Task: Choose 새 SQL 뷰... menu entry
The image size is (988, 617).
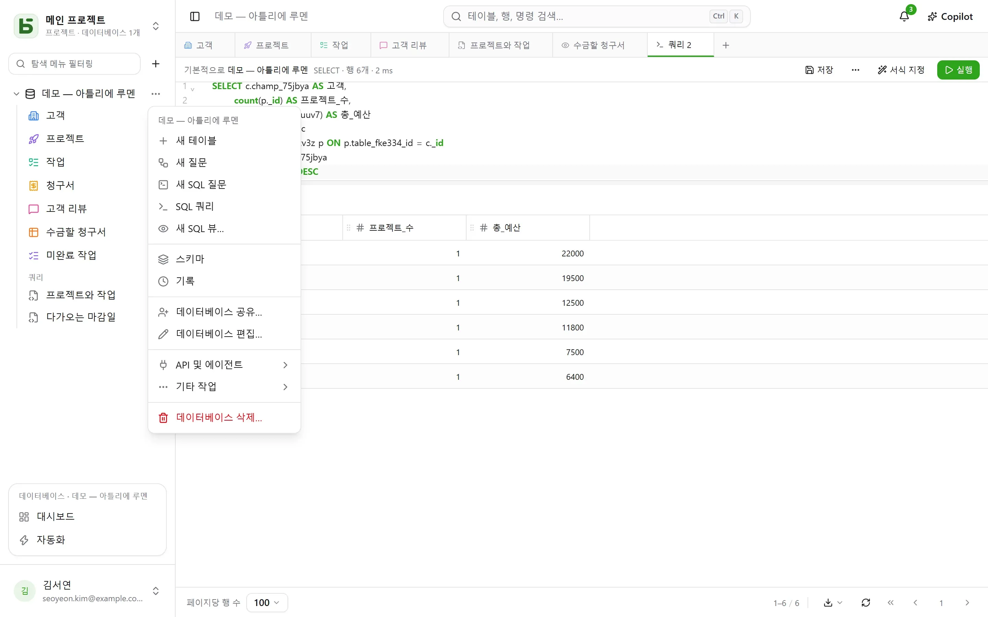Action: pyautogui.click(x=224, y=229)
